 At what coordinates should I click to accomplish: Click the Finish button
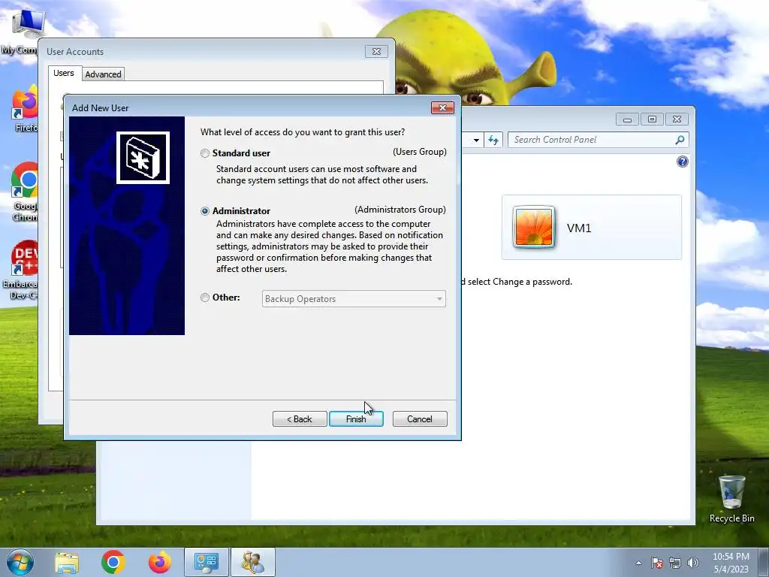pos(356,419)
